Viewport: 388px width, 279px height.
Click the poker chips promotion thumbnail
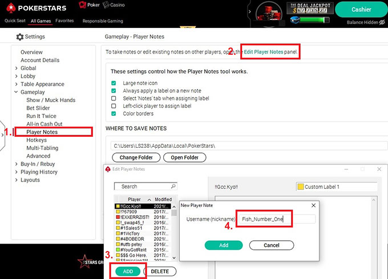(x=269, y=14)
